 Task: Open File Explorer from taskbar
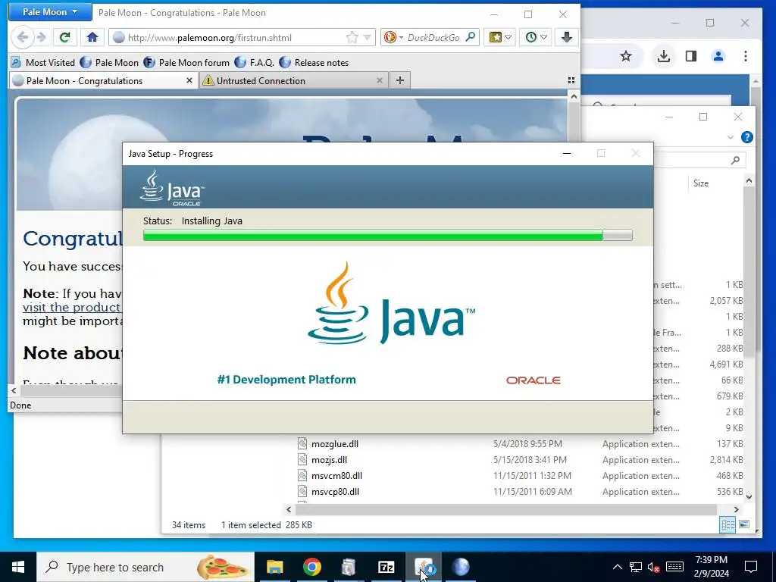point(274,567)
